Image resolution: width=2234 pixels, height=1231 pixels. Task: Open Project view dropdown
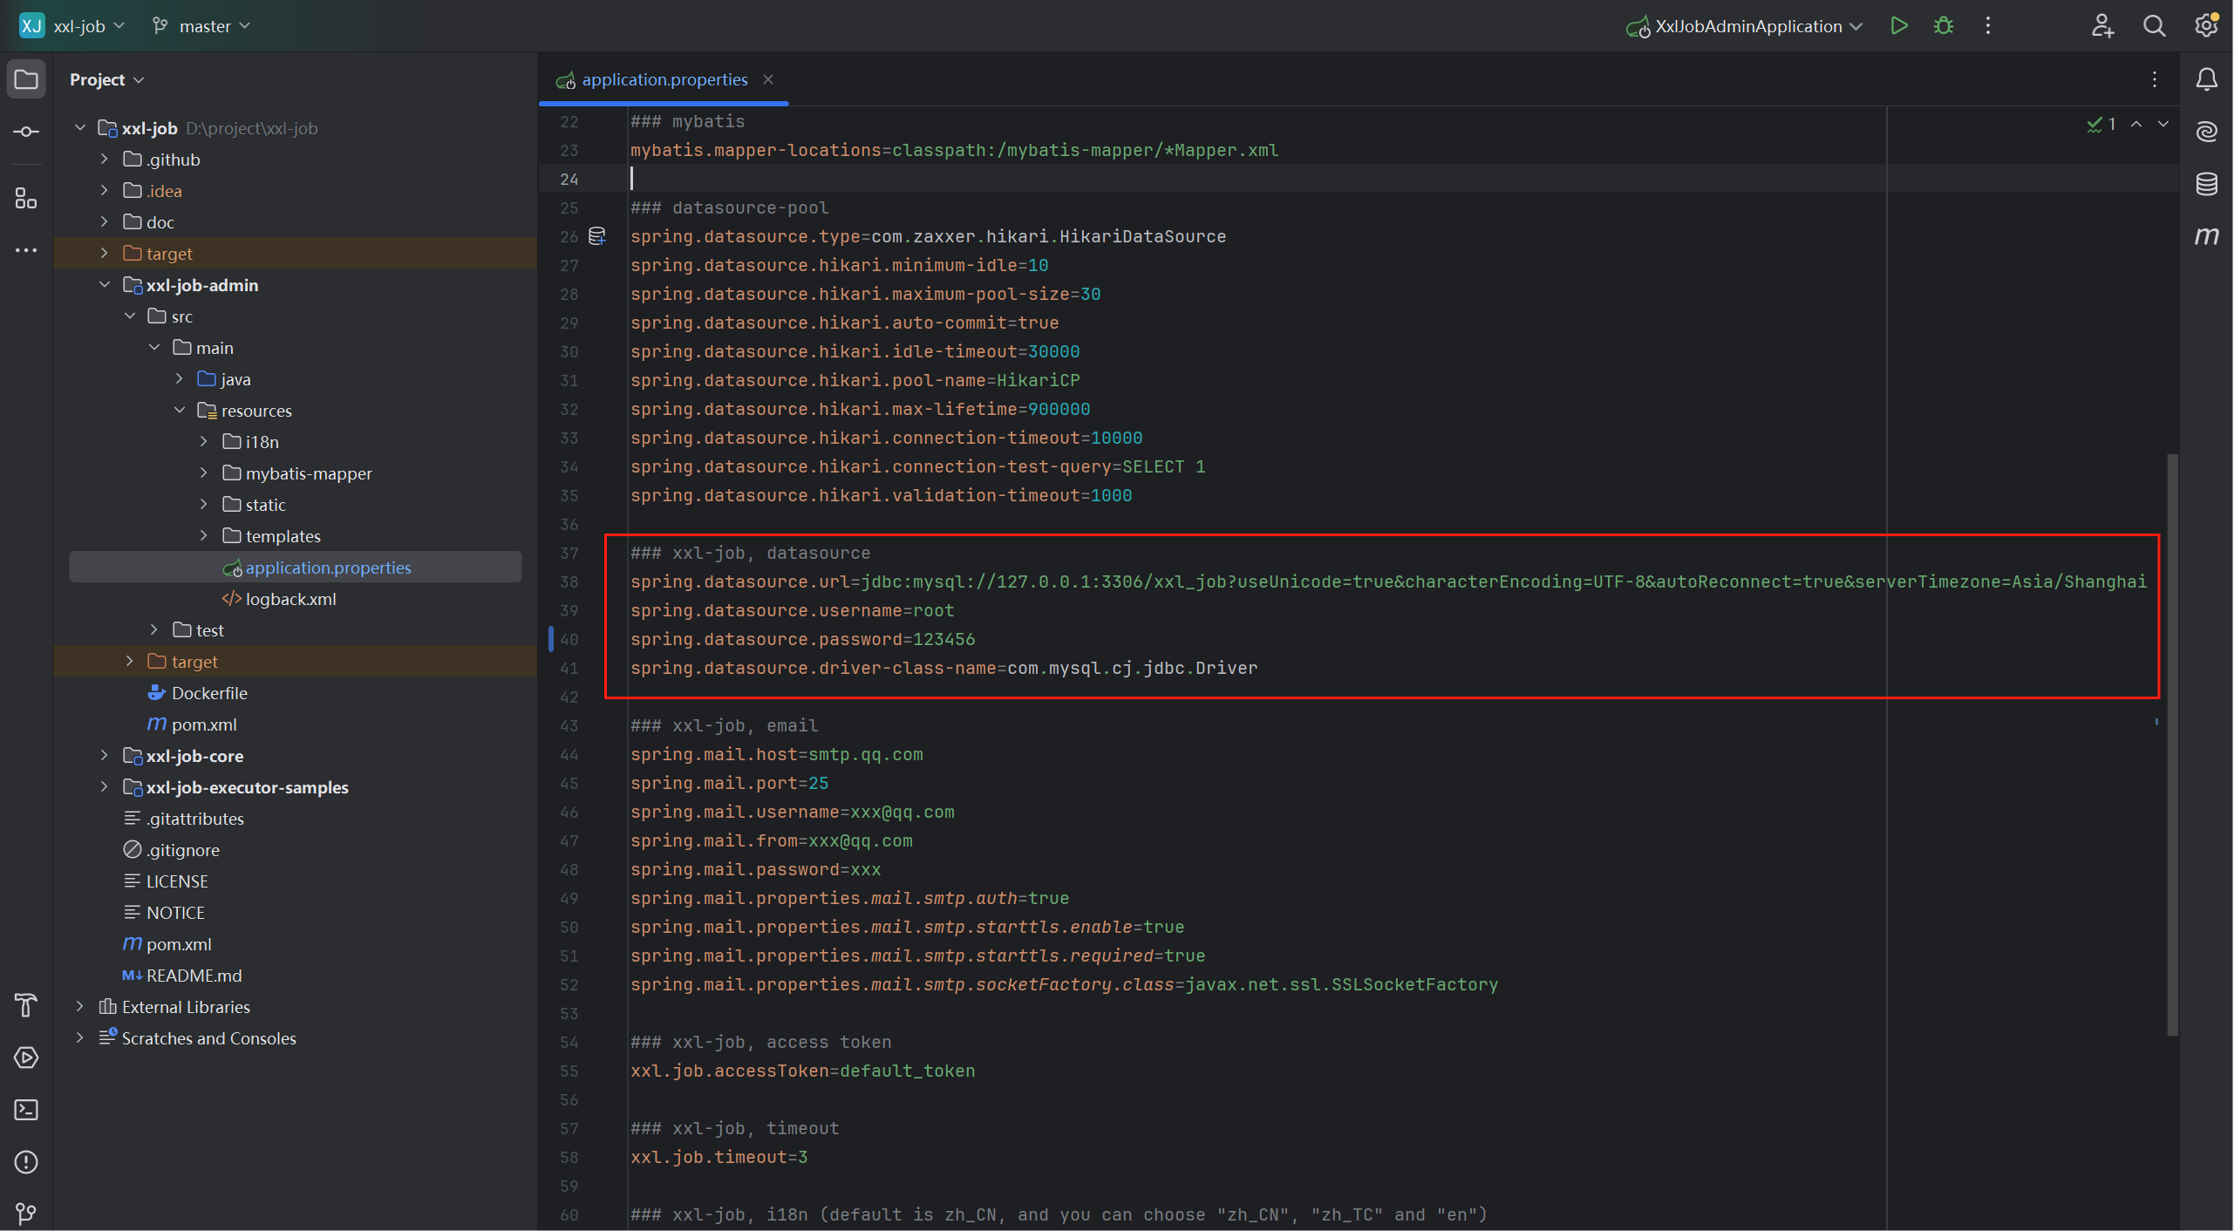coord(106,79)
